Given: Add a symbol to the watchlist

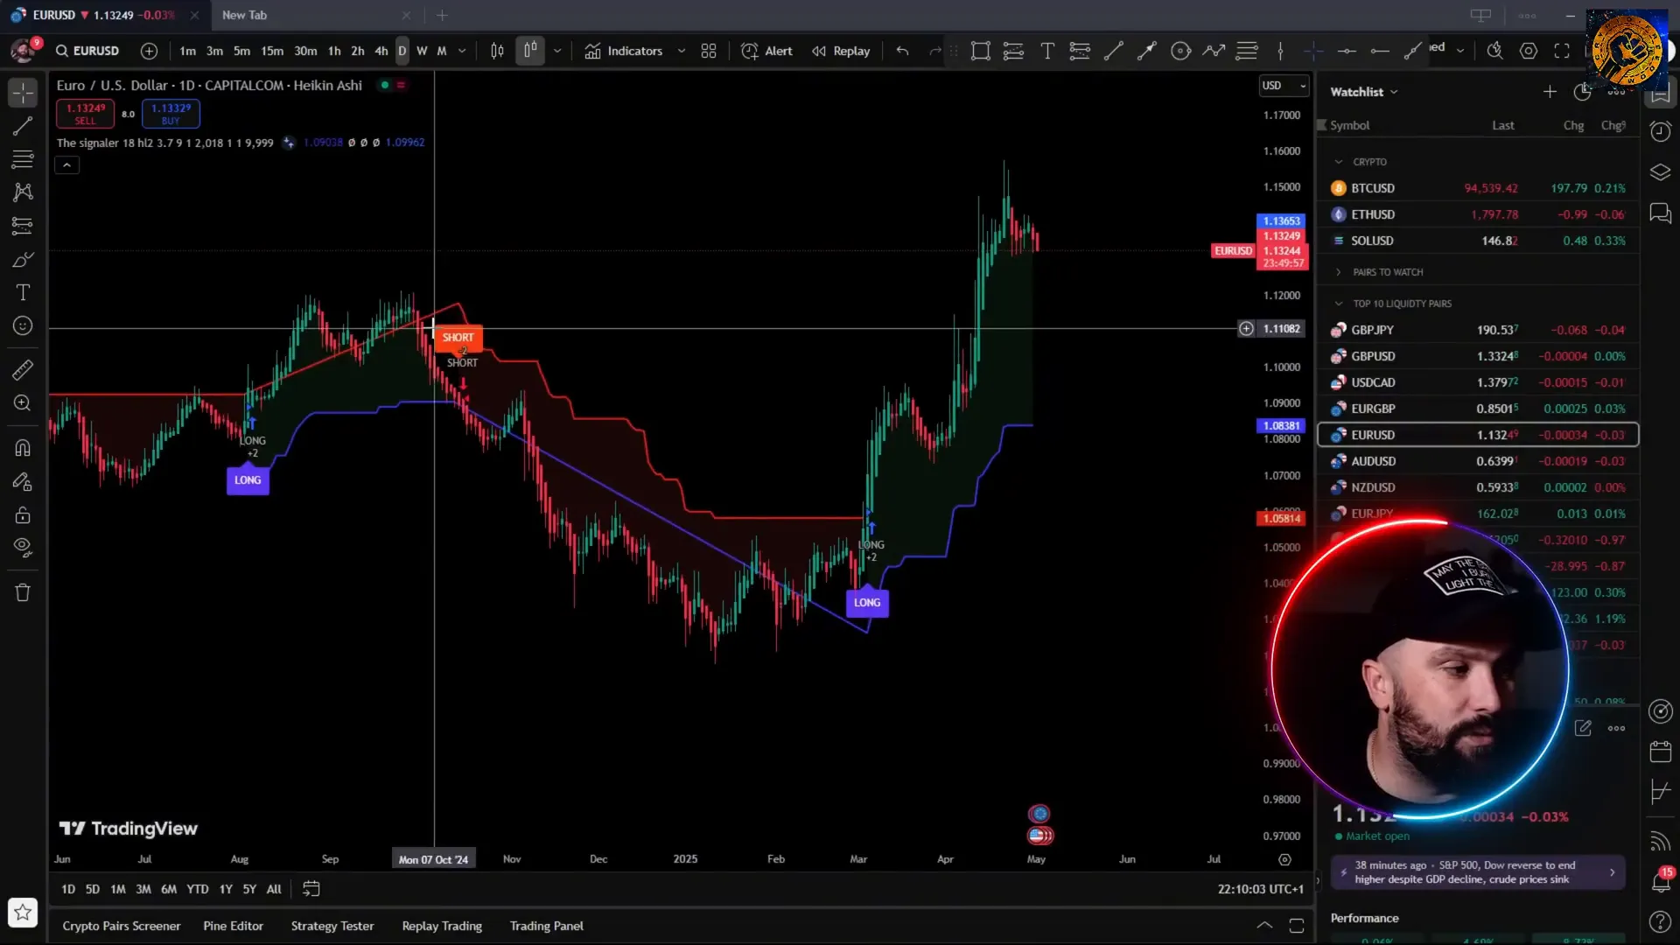Looking at the screenshot, I should pyautogui.click(x=1550, y=91).
